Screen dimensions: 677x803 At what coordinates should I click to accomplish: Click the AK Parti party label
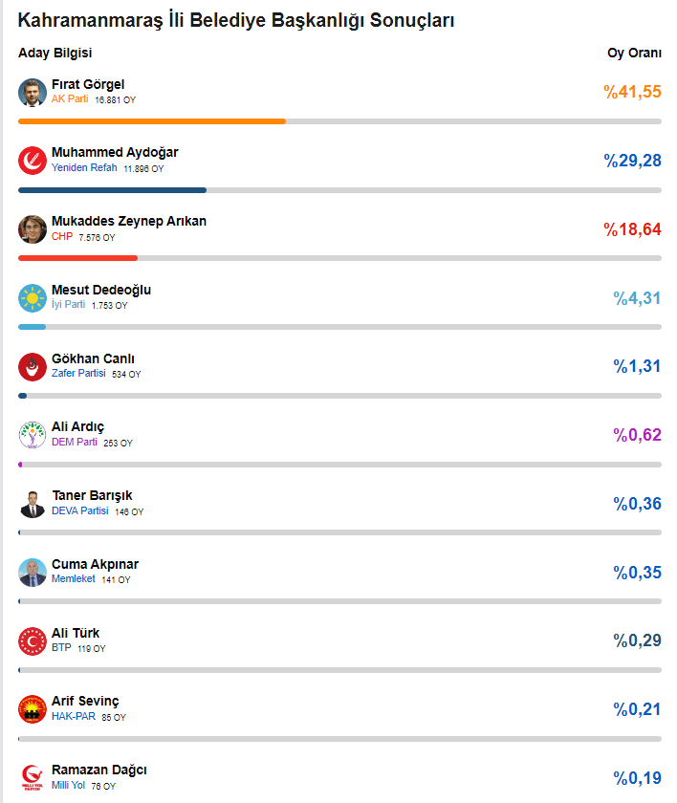70,99
